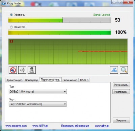
Task: Click the Prog Finder title bar icon
Action: [4, 3]
